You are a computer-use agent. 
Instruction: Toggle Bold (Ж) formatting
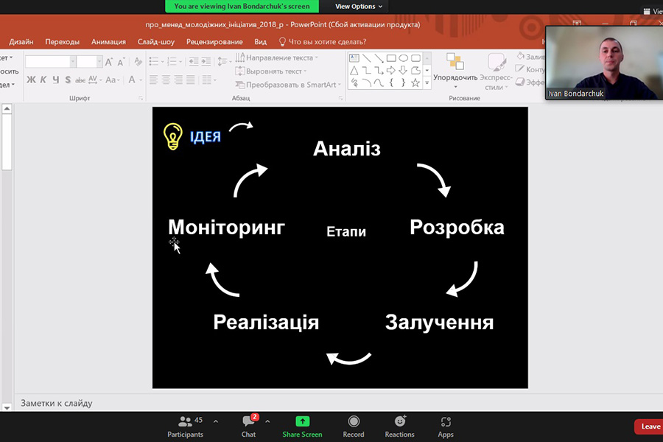(31, 80)
